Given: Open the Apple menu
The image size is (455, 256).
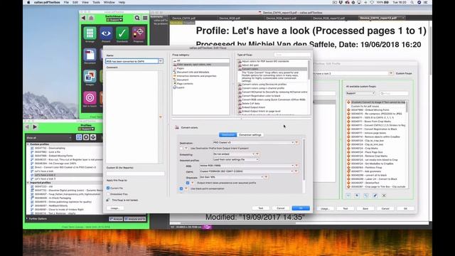Looking at the screenshot, I should click(28, 2).
